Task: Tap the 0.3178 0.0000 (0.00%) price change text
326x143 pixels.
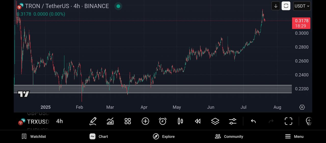Action: point(41,14)
